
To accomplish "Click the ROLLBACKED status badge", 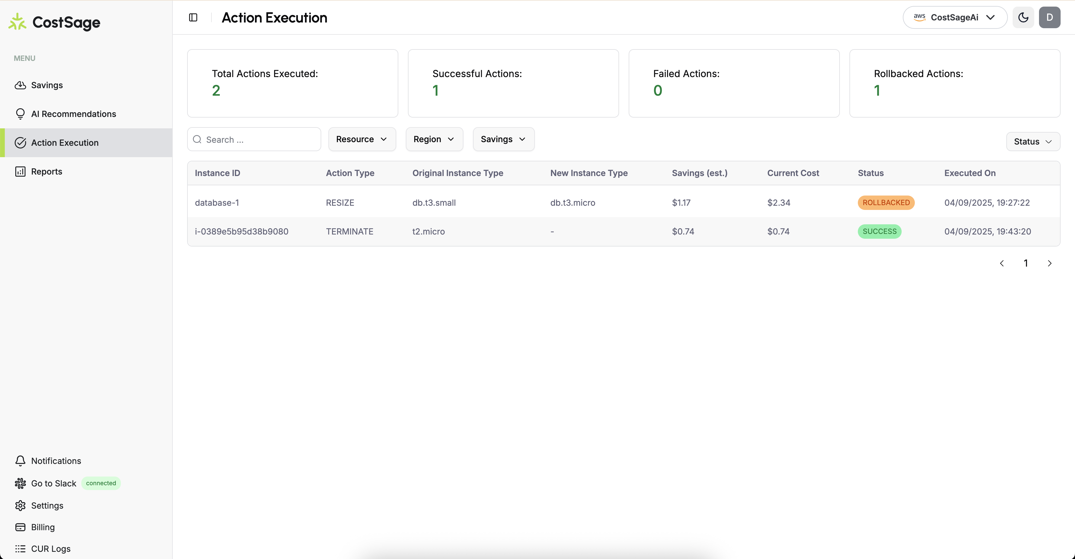I will point(885,203).
